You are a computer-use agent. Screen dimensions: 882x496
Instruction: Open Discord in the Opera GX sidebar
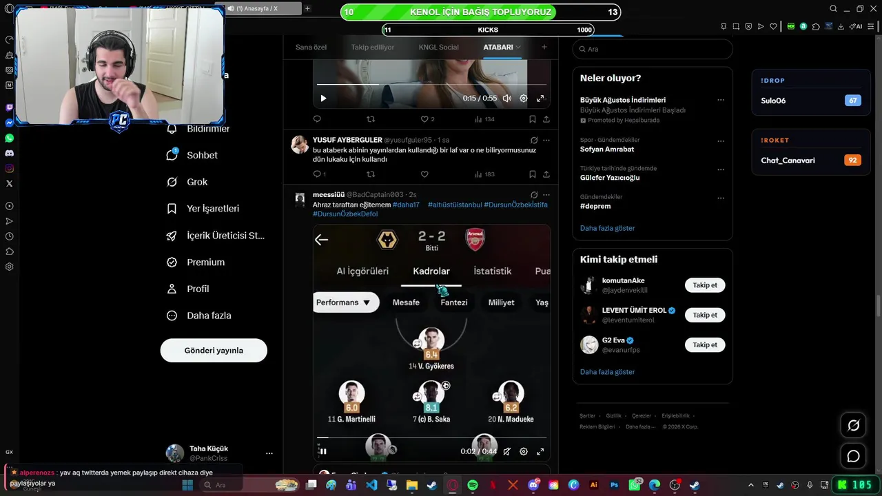[10, 153]
